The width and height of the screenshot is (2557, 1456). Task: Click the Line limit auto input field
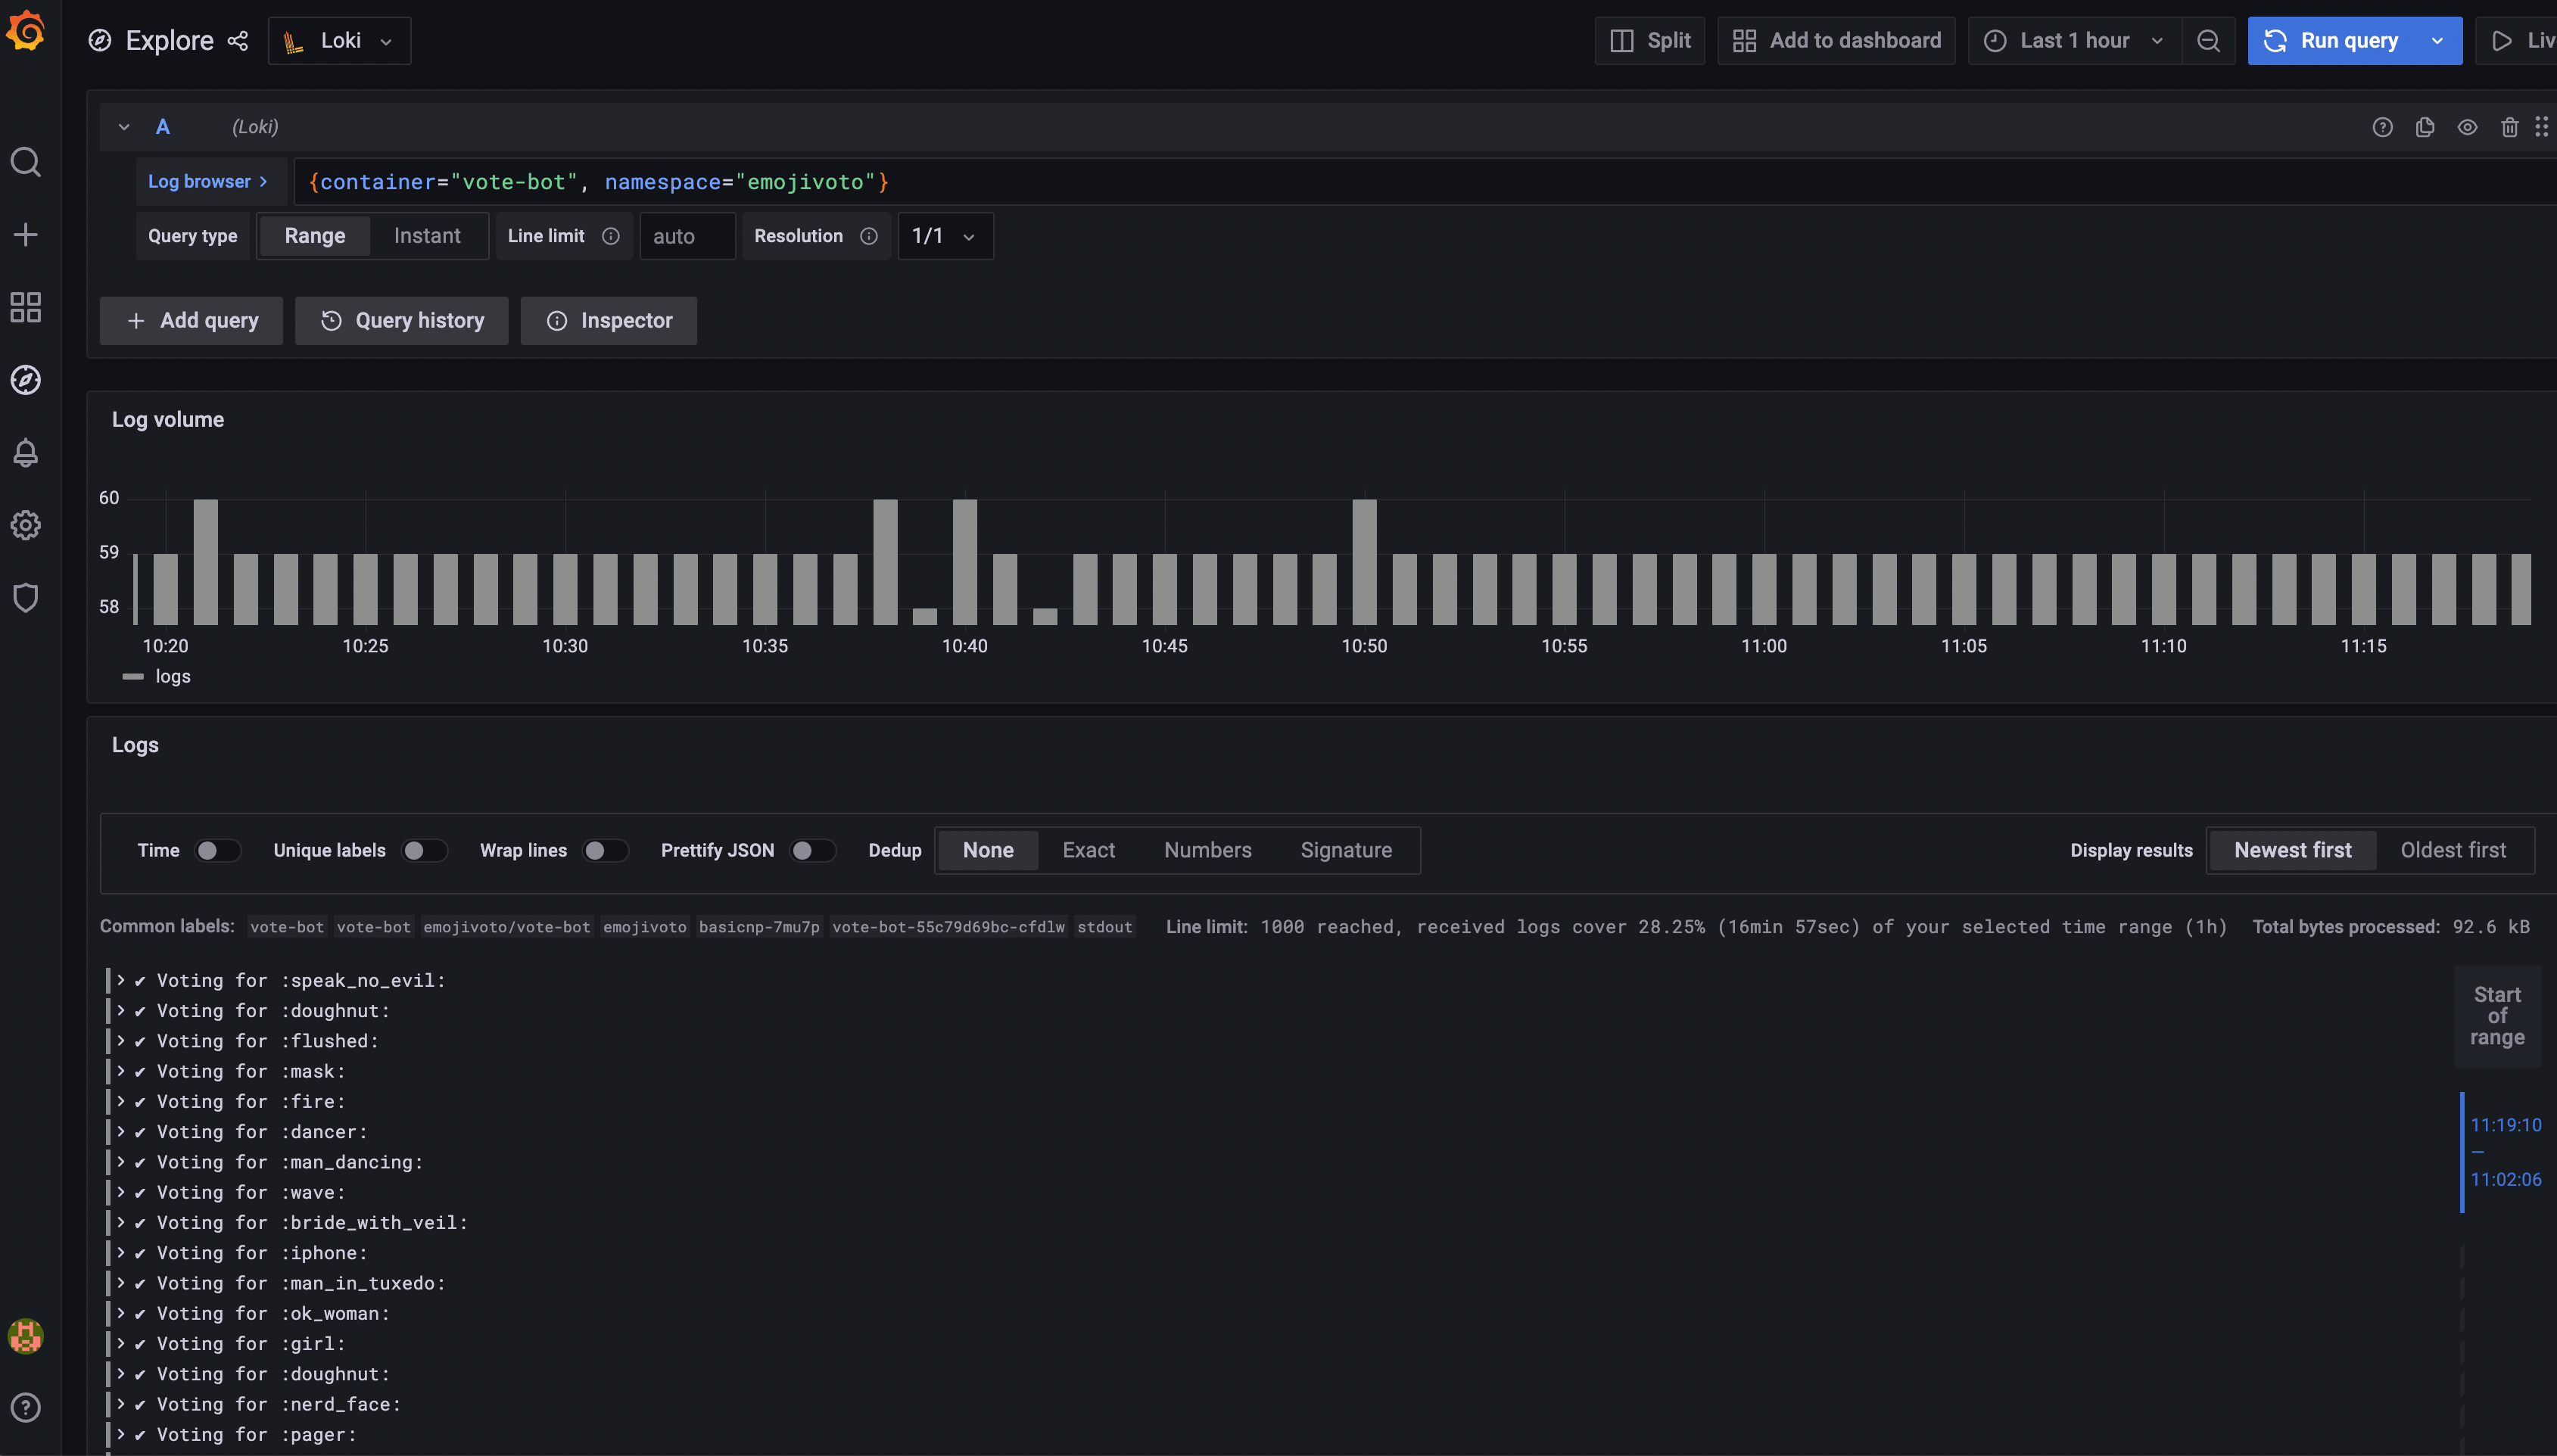pos(687,236)
